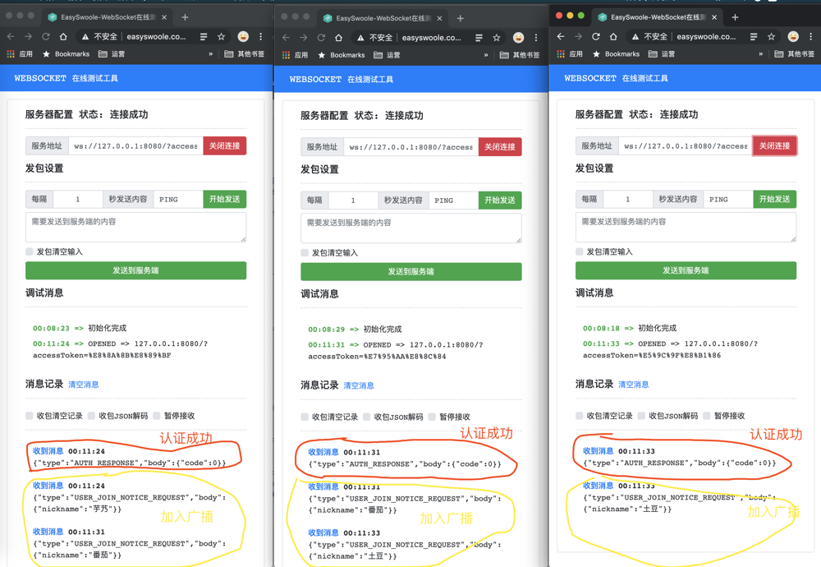Screen dimensions: 821x567
Task: Click green 发送到服务端 button in right window
Action: tap(686, 270)
